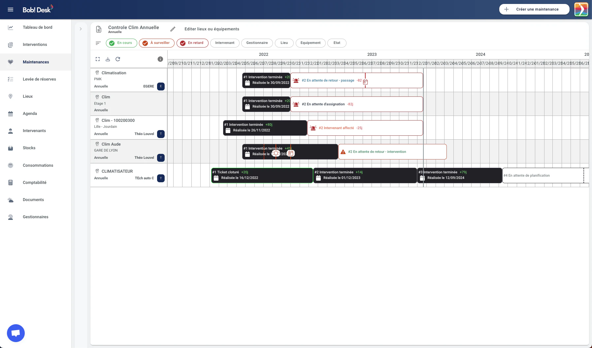Image resolution: width=592 pixels, height=348 pixels.
Task: Open the info tooltip on the timeline
Action: pyautogui.click(x=160, y=59)
